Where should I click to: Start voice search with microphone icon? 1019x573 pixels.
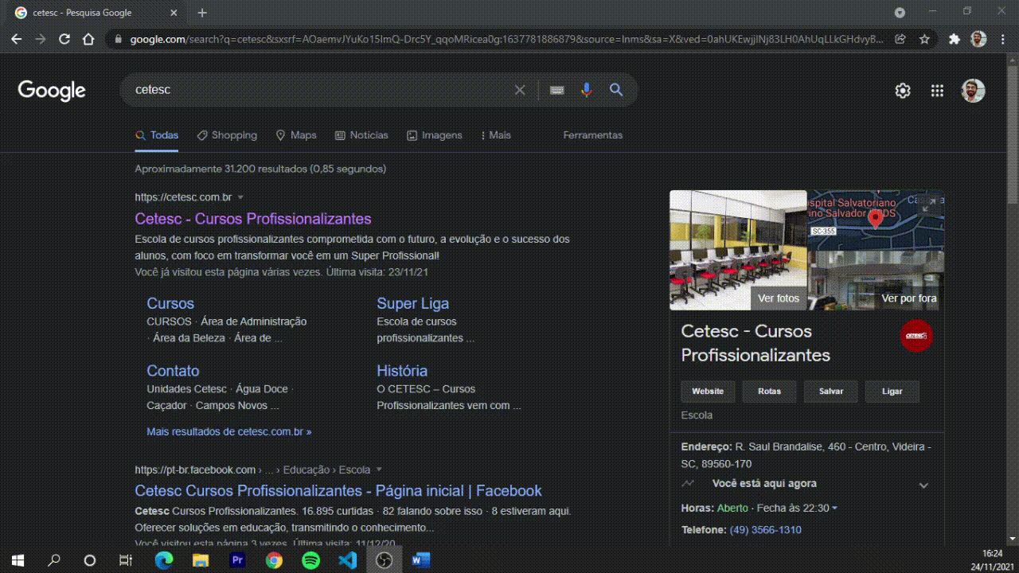point(587,90)
